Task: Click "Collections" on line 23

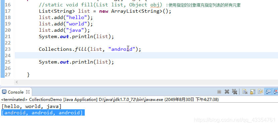Action: 56,49
